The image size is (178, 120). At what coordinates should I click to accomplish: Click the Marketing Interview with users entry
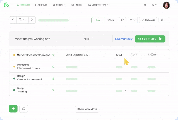pos(28,67)
